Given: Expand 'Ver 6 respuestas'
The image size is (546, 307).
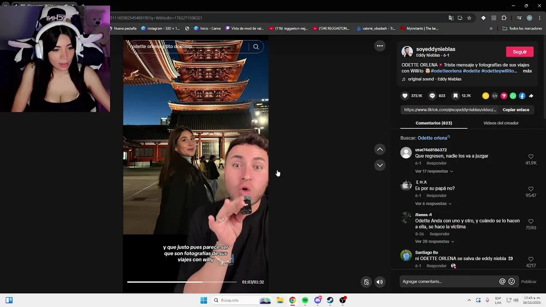Looking at the screenshot, I should 433,204.
